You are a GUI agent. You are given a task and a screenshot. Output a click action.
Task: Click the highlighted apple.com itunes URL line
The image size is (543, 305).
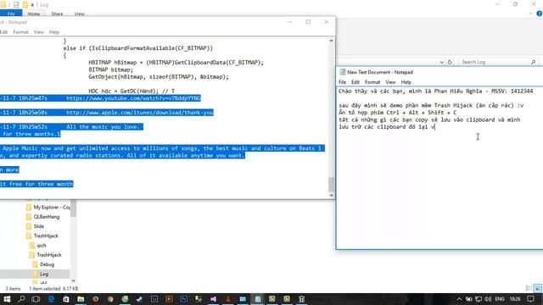click(107, 113)
